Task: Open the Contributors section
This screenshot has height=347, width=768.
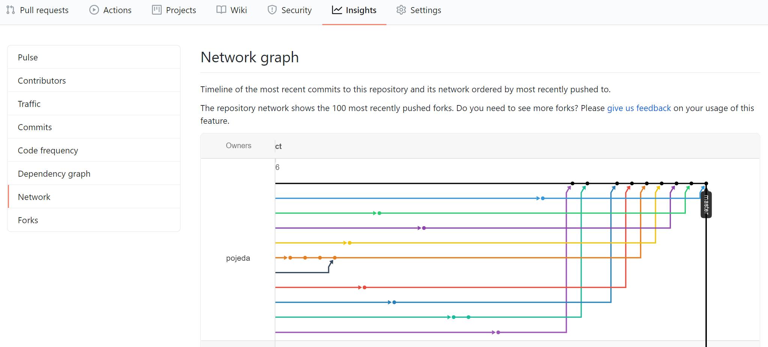Action: point(42,81)
